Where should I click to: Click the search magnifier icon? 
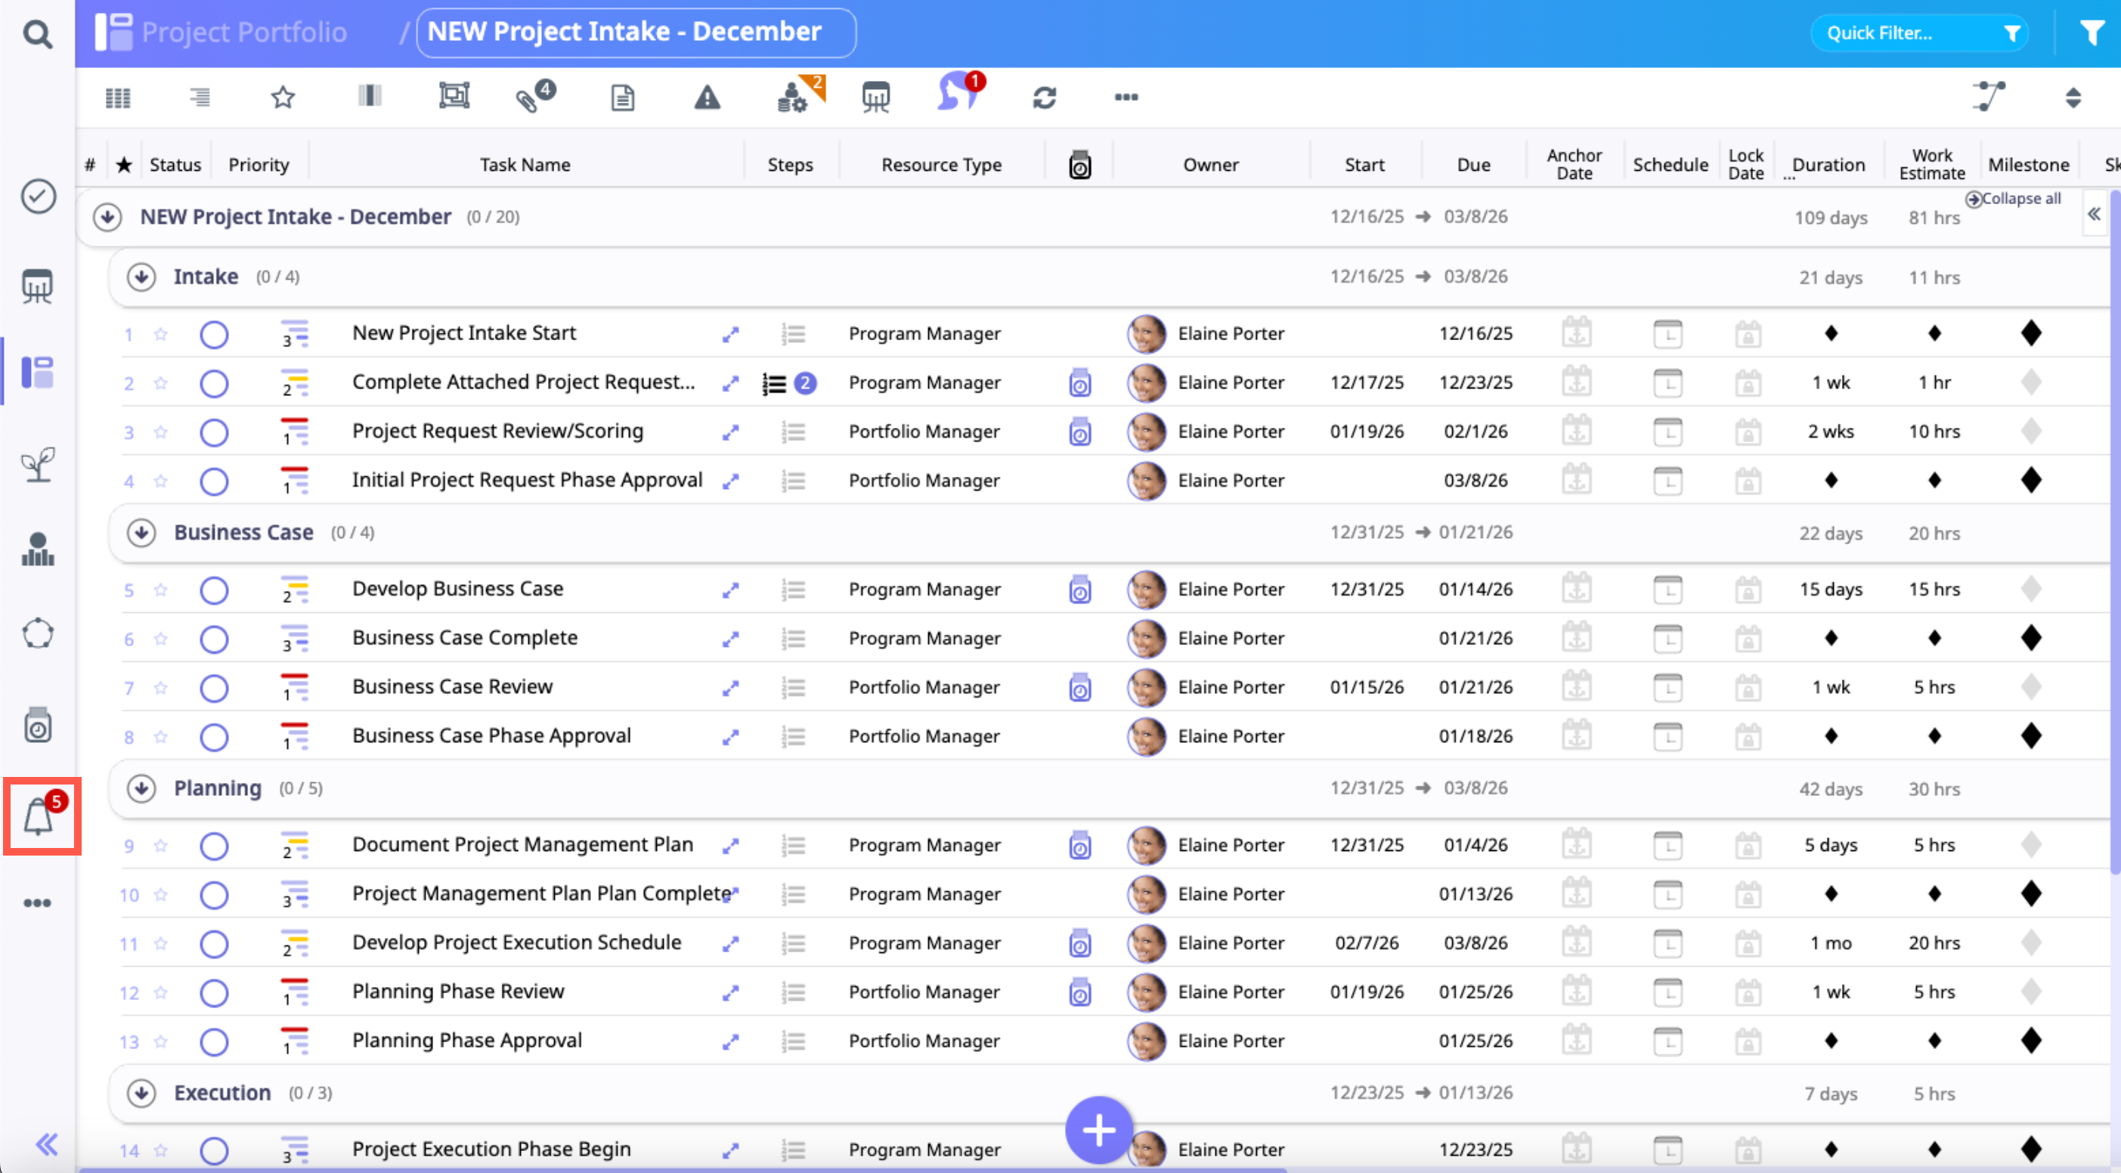38,34
